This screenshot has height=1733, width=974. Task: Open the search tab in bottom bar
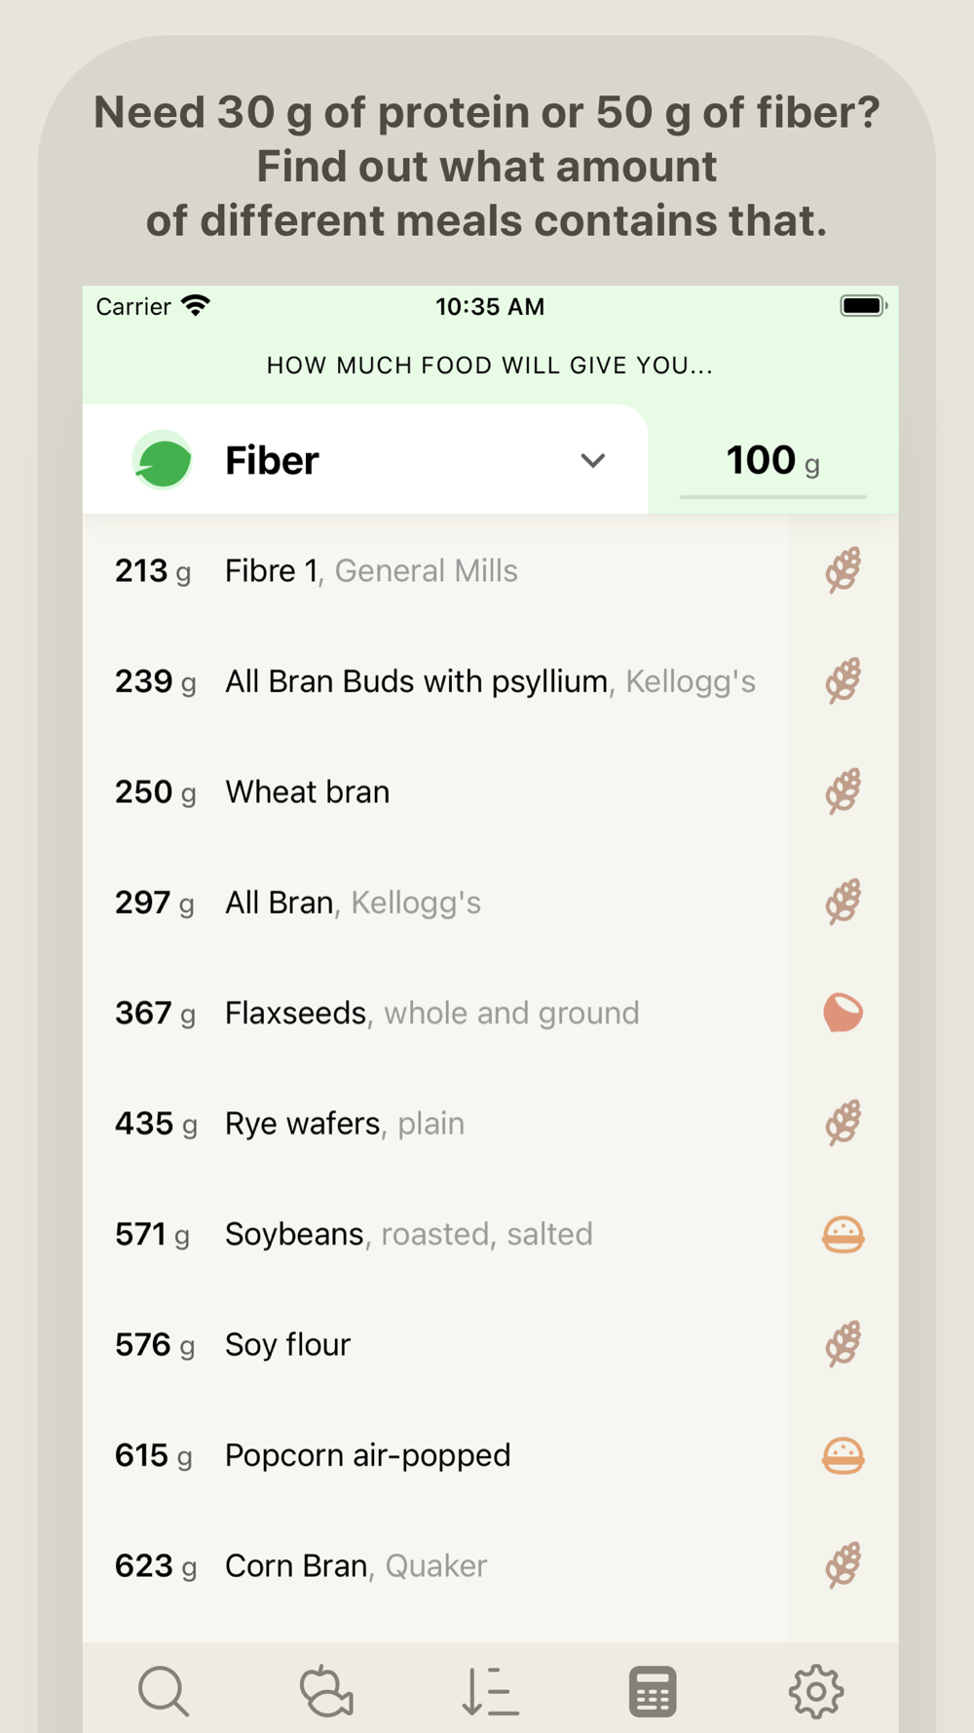(x=164, y=1691)
